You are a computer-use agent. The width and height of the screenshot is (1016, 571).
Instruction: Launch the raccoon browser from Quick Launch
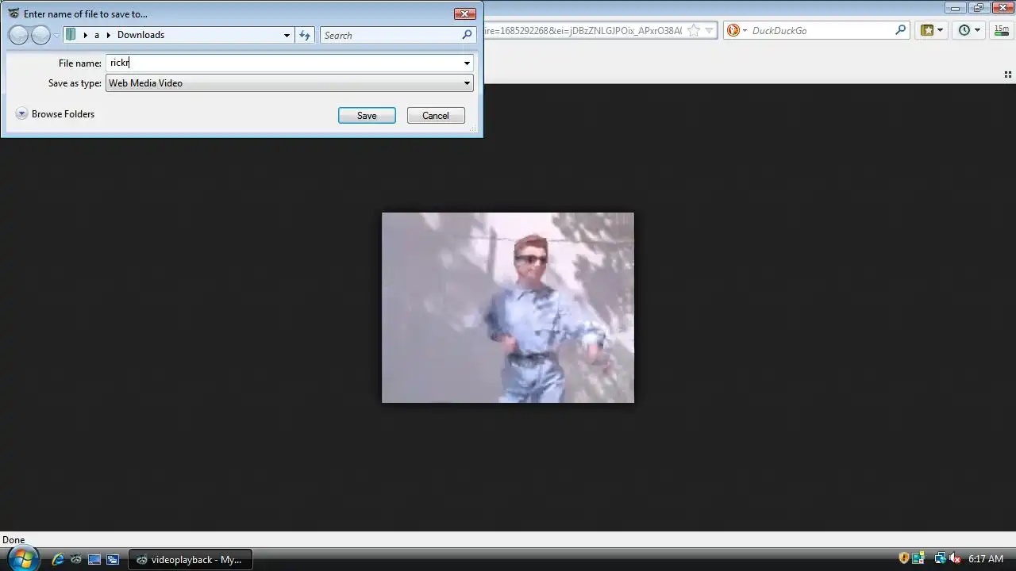tap(76, 560)
